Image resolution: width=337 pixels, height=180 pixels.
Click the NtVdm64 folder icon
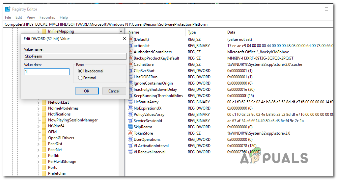pyautogui.click(x=44, y=126)
